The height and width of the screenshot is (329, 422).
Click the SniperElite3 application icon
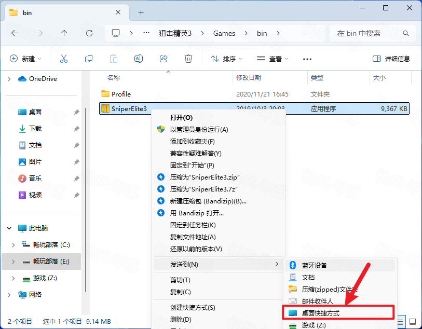pos(105,108)
